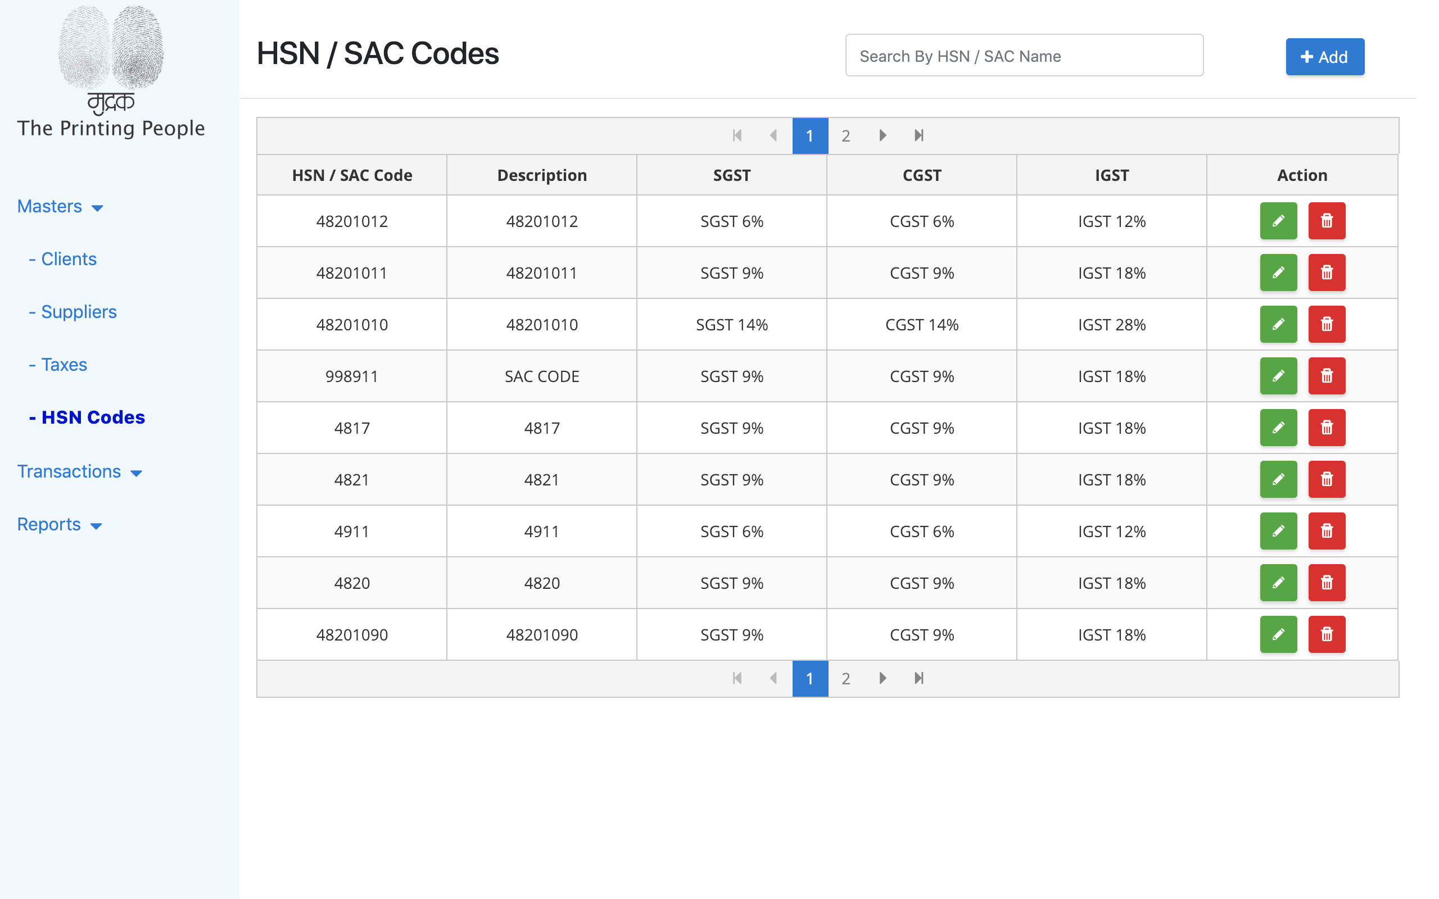Delete the 4821 HSN code row

[1327, 479]
